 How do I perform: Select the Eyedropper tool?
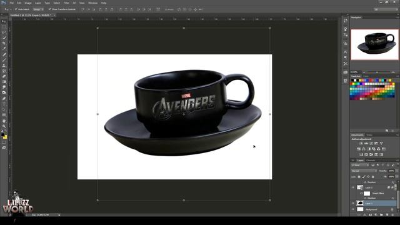click(4, 49)
